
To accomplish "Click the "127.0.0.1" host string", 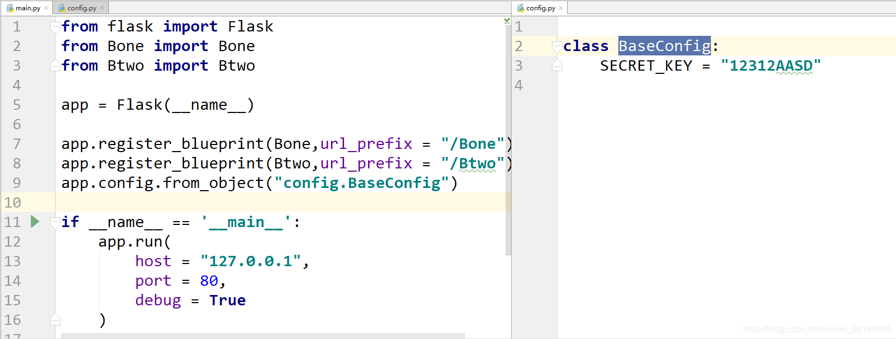I will click(x=250, y=261).
